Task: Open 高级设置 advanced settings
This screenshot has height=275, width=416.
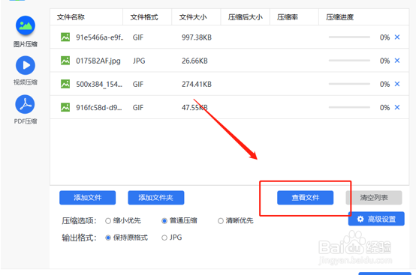Action: (x=376, y=219)
